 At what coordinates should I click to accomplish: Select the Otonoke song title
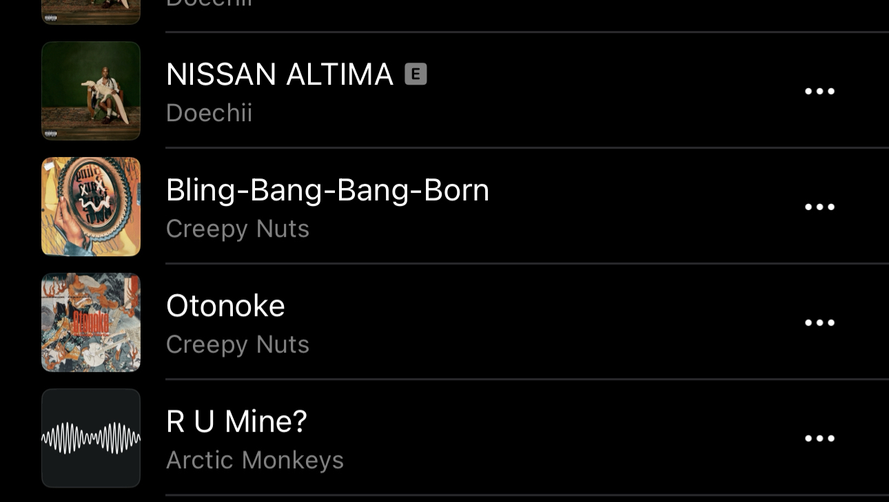[x=225, y=306]
